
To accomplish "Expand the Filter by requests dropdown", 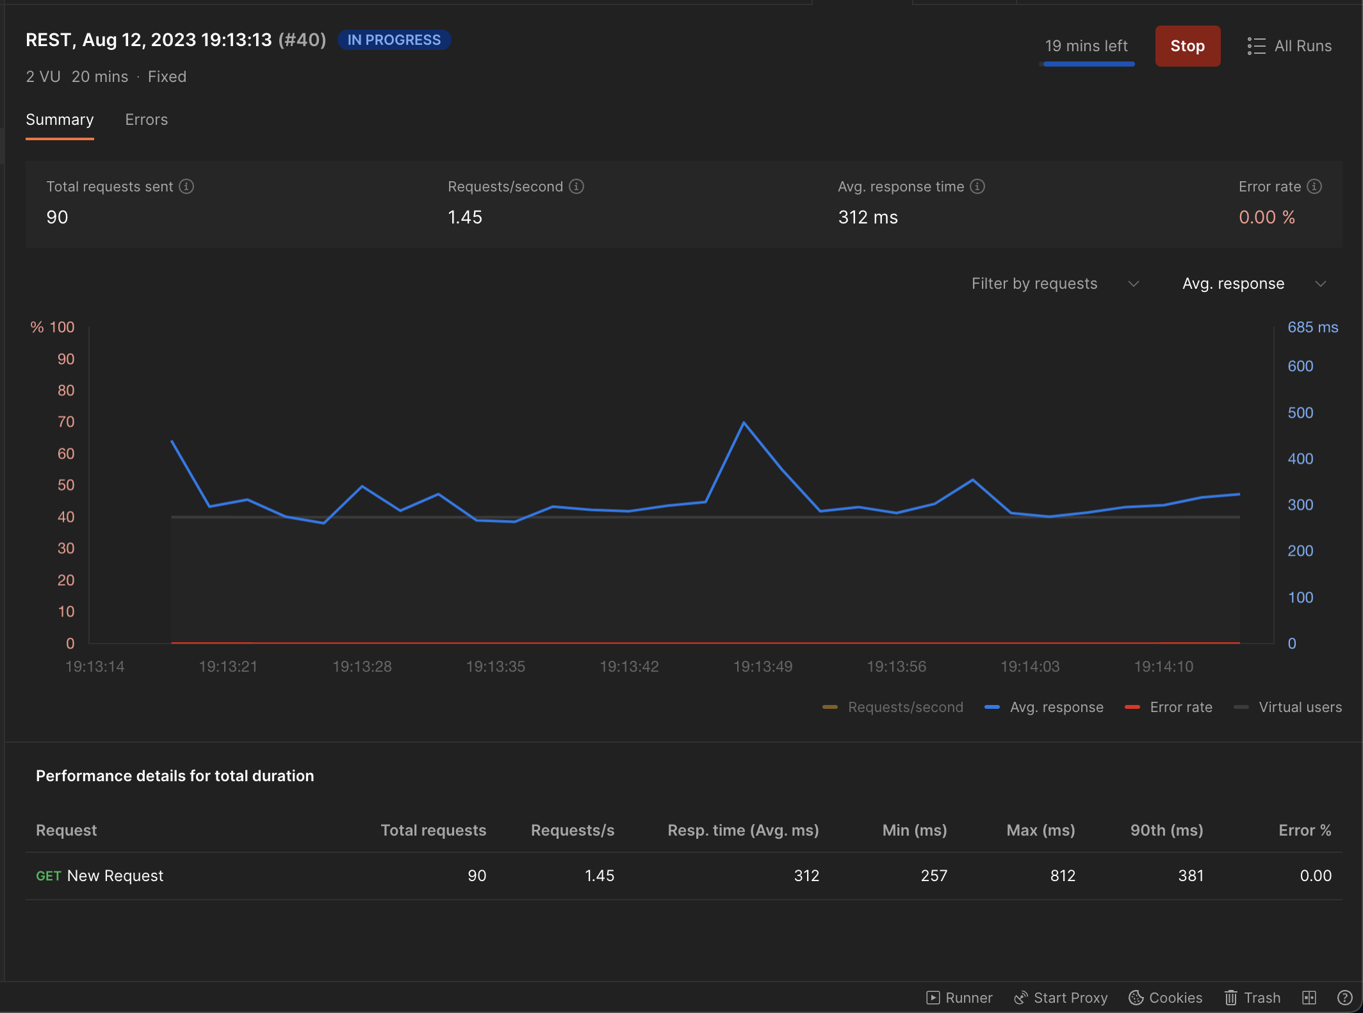I will (x=1055, y=284).
